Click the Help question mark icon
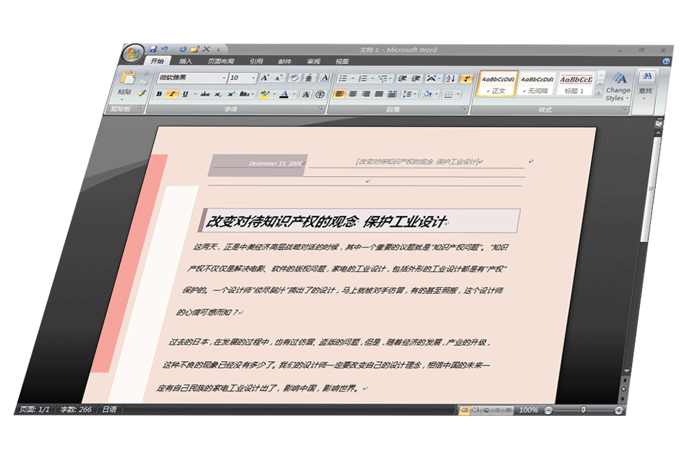Screen dimensions: 692x455 pyautogui.click(x=665, y=61)
